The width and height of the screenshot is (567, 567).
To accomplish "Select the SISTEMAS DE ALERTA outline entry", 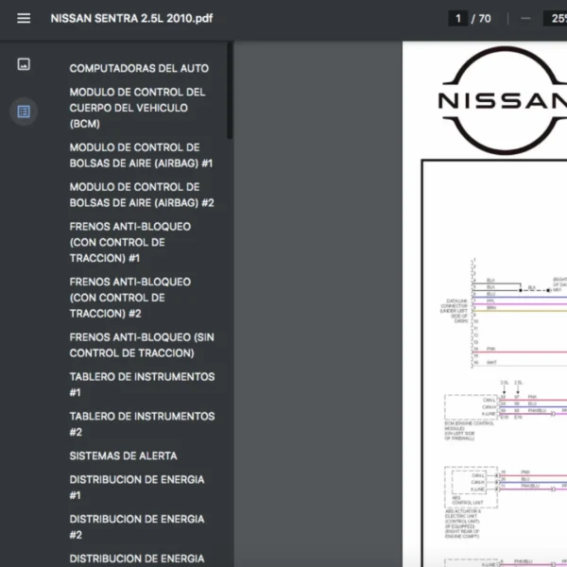I will 123,455.
